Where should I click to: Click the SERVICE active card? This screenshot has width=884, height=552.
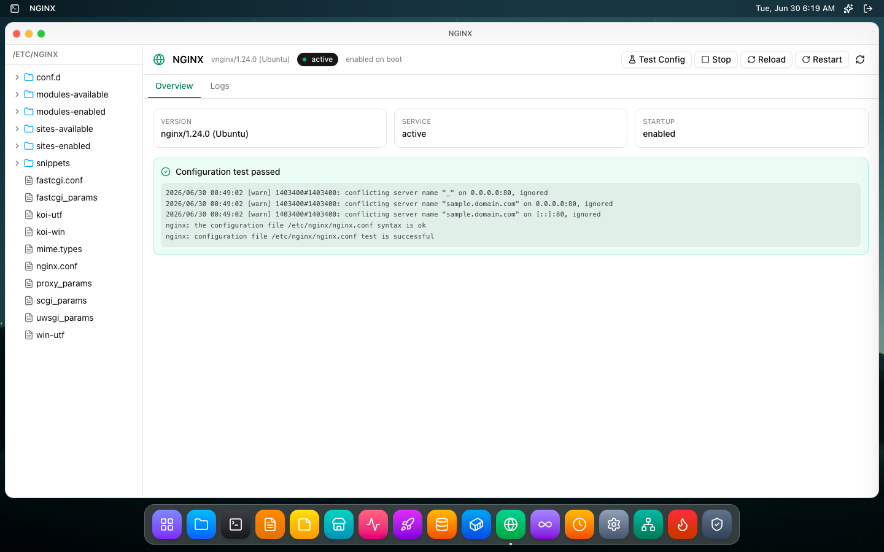click(511, 128)
